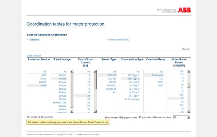Toggle Show newest ABB products only checkbox
The width and height of the screenshot is (217, 137).
(x=140, y=117)
